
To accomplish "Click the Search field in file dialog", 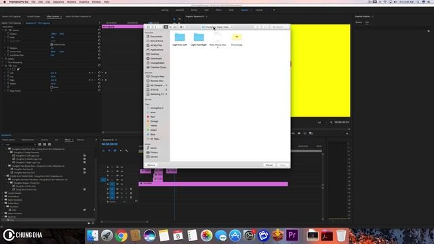I will pyautogui.click(x=279, y=27).
